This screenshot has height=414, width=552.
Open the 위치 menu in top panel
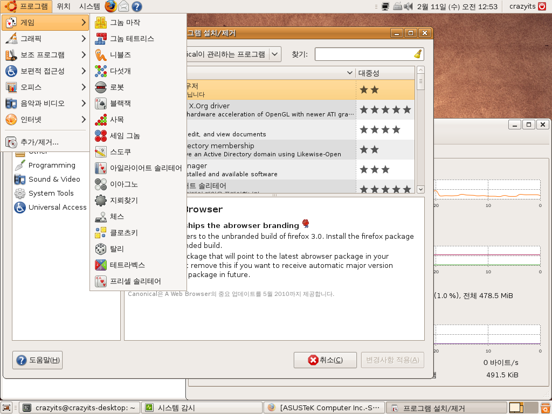pos(64,6)
